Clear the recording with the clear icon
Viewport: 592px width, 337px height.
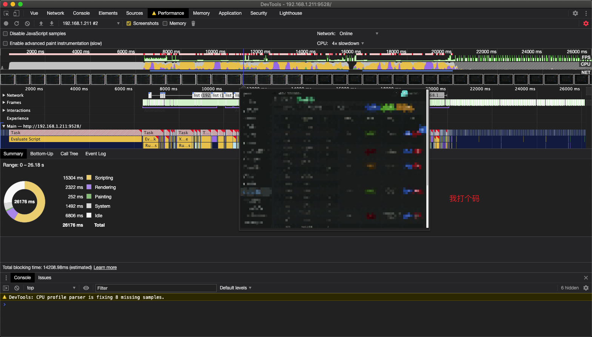click(x=28, y=23)
